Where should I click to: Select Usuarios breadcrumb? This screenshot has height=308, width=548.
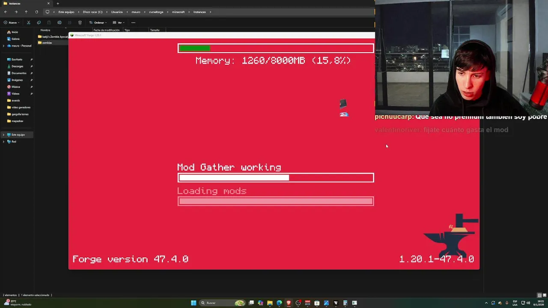[117, 12]
